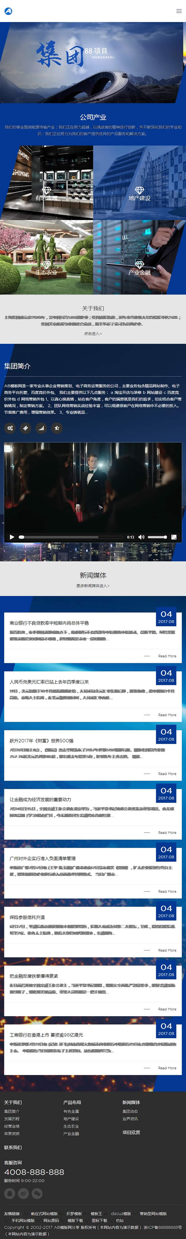Open news title 把金融反腐铁拳攥得更紧

click(33, 976)
